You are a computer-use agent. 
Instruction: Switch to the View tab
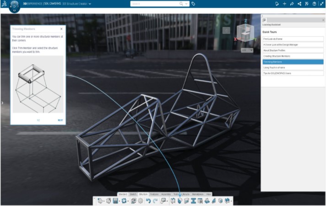(208, 194)
